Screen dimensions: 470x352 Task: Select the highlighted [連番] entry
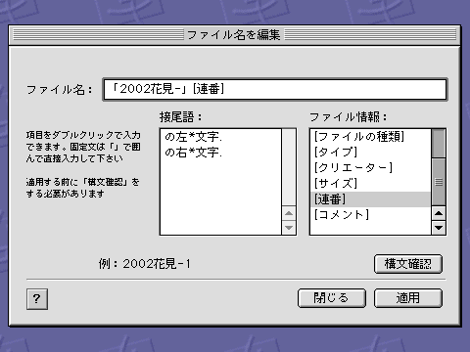tap(370, 199)
